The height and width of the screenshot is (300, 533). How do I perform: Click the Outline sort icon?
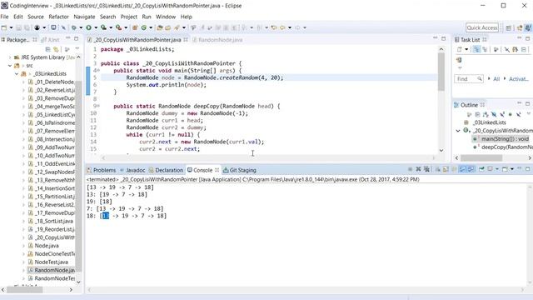pos(486,114)
